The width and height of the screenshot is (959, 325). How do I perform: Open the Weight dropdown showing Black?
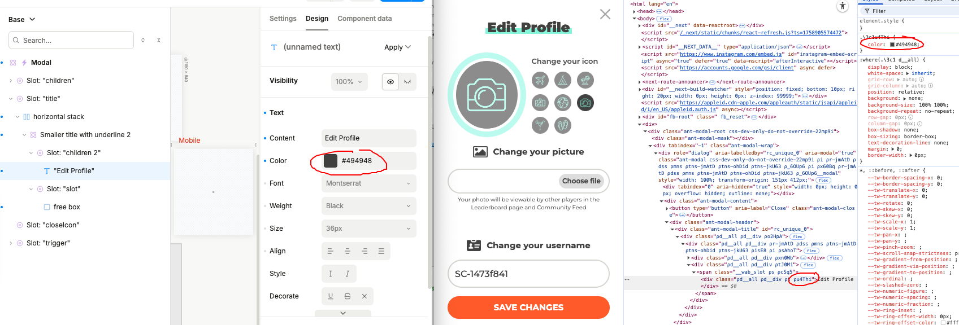(368, 206)
